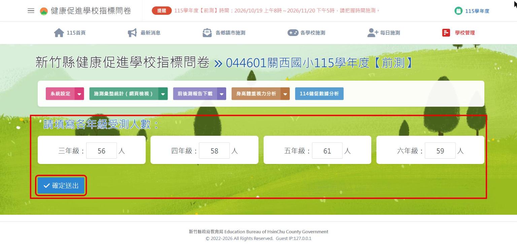Screen dimensions: 517x247
Task: Click the green calendar icon beside 115學年度
Action: click(x=458, y=11)
